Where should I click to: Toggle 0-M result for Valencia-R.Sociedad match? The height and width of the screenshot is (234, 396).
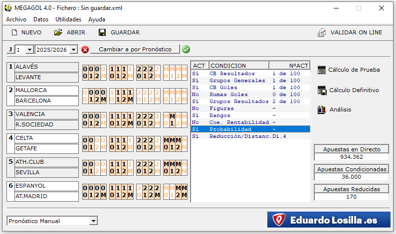click(x=103, y=120)
